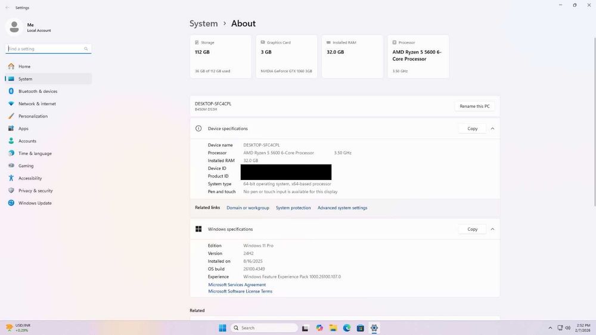Image resolution: width=596 pixels, height=335 pixels.
Task: Open the Windows Start button
Action: [223, 328]
